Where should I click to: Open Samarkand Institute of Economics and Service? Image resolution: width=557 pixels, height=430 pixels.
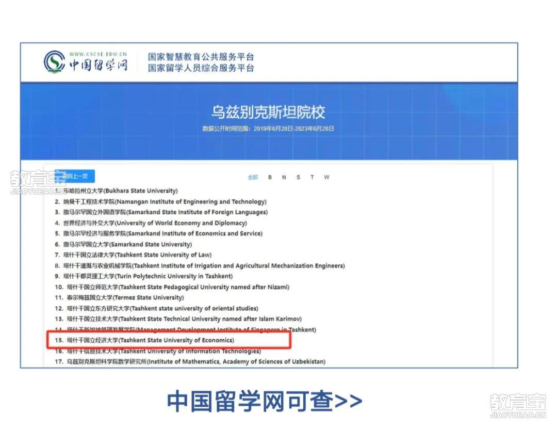click(x=159, y=233)
